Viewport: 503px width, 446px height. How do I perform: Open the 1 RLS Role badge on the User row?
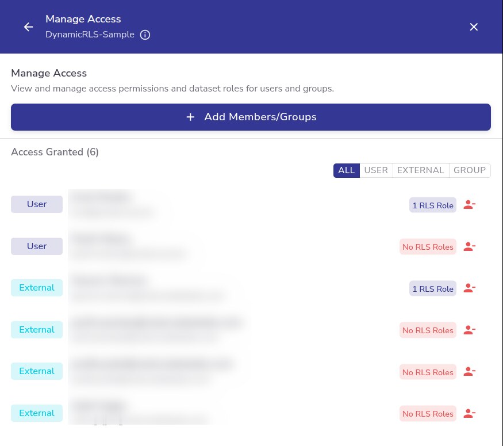(x=433, y=205)
